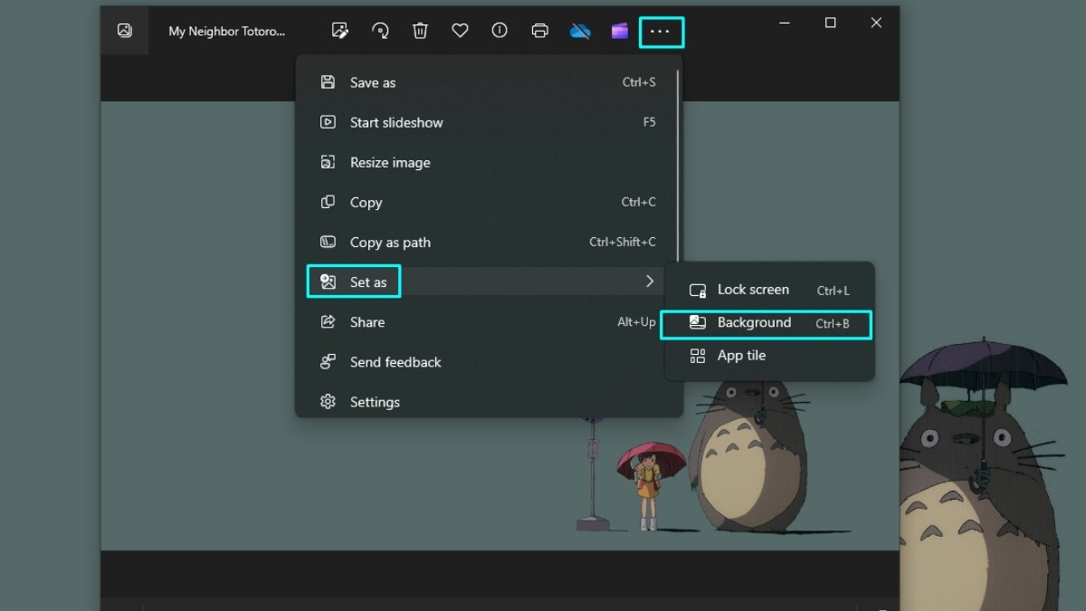Click the Settings gear icon
This screenshot has height=611, width=1086.
pos(329,401)
